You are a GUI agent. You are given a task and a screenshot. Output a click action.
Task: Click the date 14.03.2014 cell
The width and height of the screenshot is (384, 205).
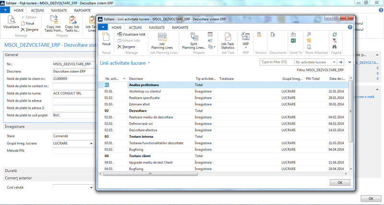[x=336, y=130]
